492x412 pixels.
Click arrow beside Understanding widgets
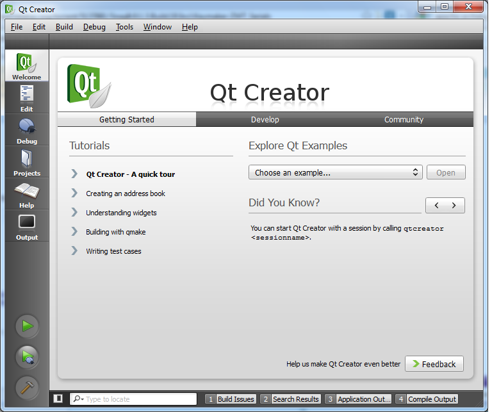74,213
